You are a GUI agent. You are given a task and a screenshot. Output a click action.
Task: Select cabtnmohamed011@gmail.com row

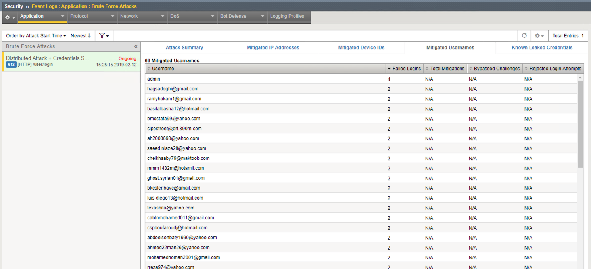click(x=361, y=218)
